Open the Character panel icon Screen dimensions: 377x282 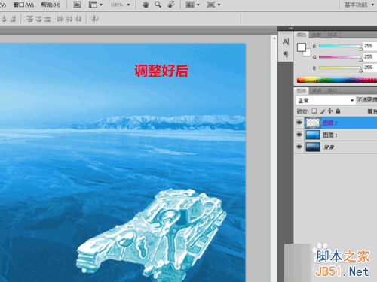click(x=286, y=41)
